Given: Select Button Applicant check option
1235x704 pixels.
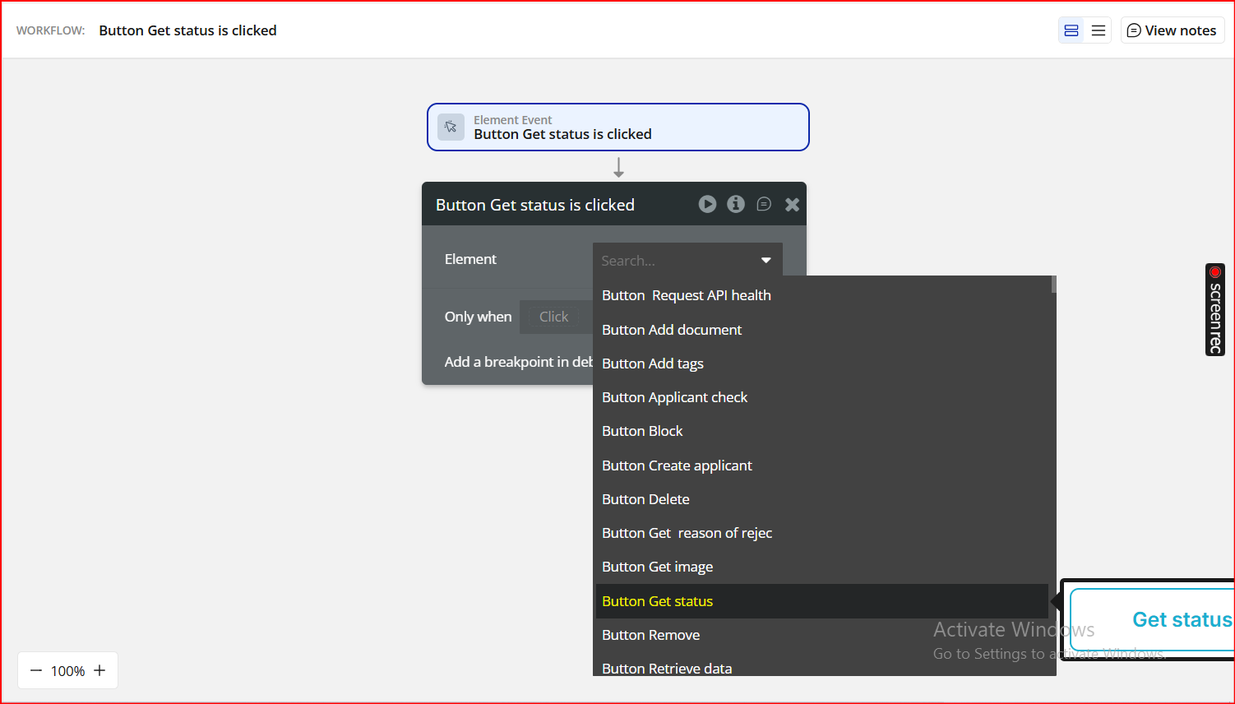Looking at the screenshot, I should (x=674, y=397).
